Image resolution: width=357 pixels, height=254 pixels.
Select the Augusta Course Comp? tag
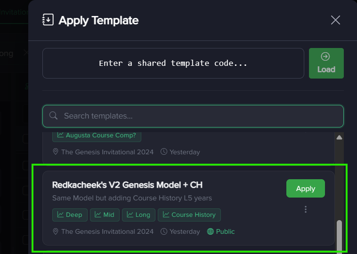[97, 135]
